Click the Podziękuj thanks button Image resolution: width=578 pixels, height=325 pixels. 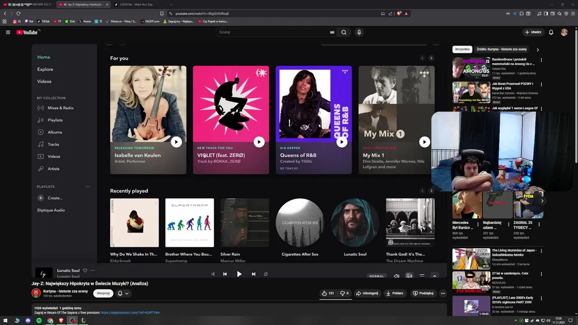coord(423,293)
